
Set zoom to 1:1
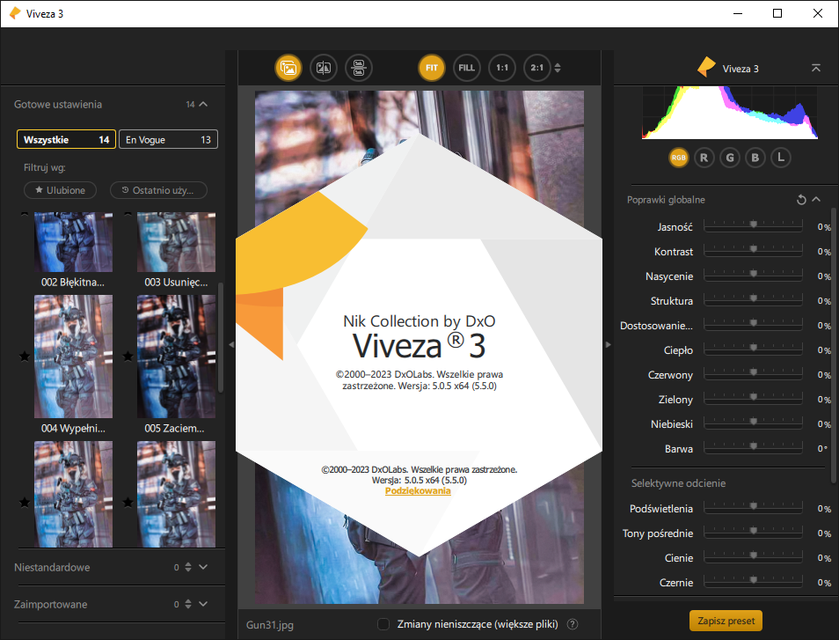pos(502,68)
